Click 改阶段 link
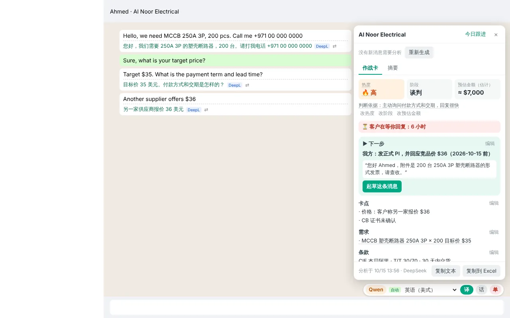The image size is (510, 318). [386, 113]
